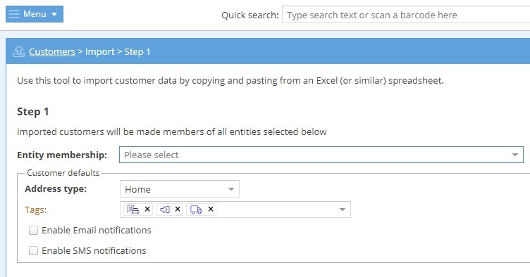Open the Menu dropdown button
This screenshot has height=277, width=530.
pyautogui.click(x=35, y=14)
